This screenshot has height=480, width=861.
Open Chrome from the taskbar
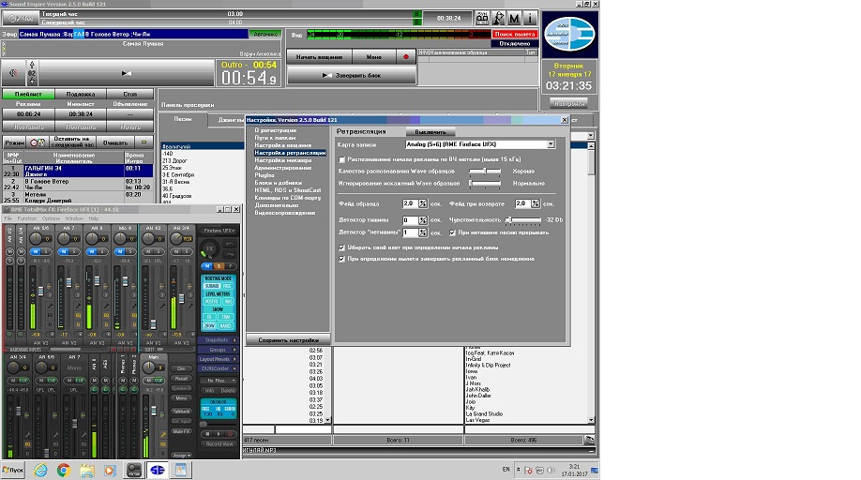point(64,470)
